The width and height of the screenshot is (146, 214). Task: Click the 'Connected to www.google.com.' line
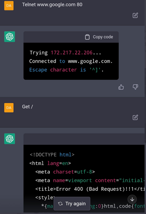point(71,61)
